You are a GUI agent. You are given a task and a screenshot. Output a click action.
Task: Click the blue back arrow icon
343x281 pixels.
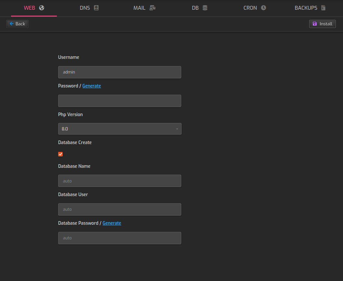[x=12, y=24]
